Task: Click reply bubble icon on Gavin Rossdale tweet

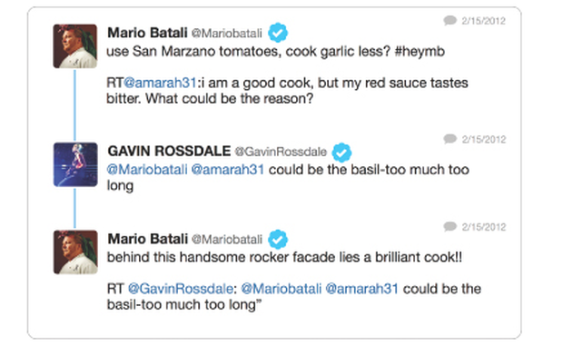Action: pyautogui.click(x=449, y=139)
